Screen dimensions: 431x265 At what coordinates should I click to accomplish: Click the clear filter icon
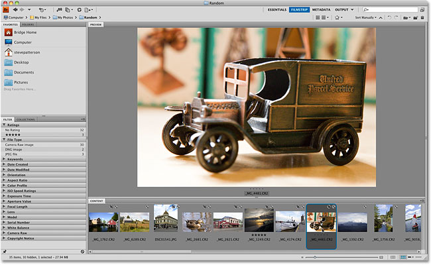[x=82, y=252]
